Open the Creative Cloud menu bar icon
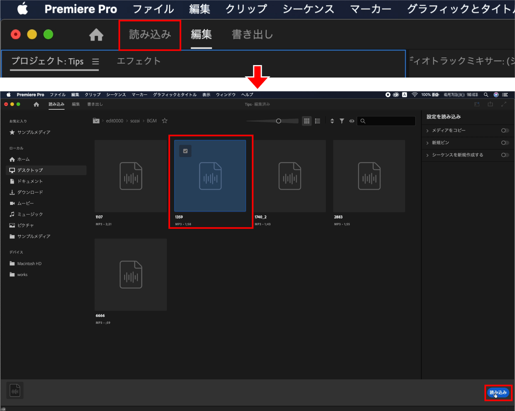The image size is (515, 411). (396, 95)
